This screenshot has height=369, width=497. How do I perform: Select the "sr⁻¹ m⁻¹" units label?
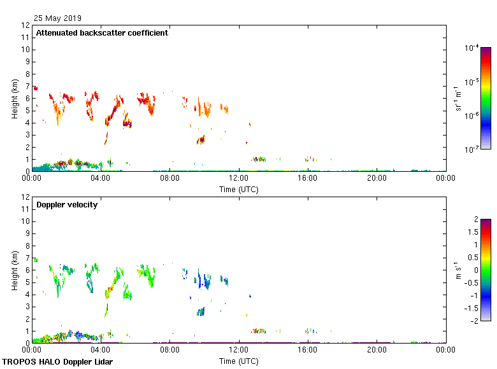tap(457, 99)
